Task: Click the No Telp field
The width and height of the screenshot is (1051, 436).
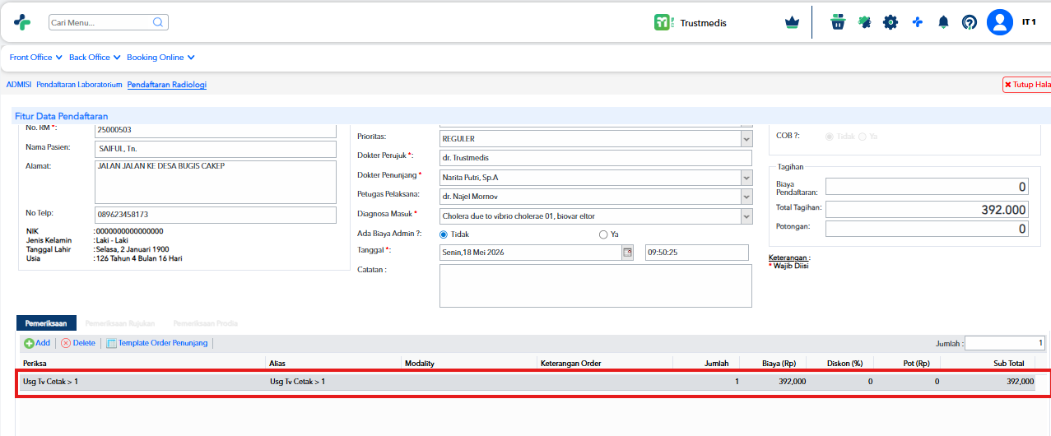Action: (216, 215)
